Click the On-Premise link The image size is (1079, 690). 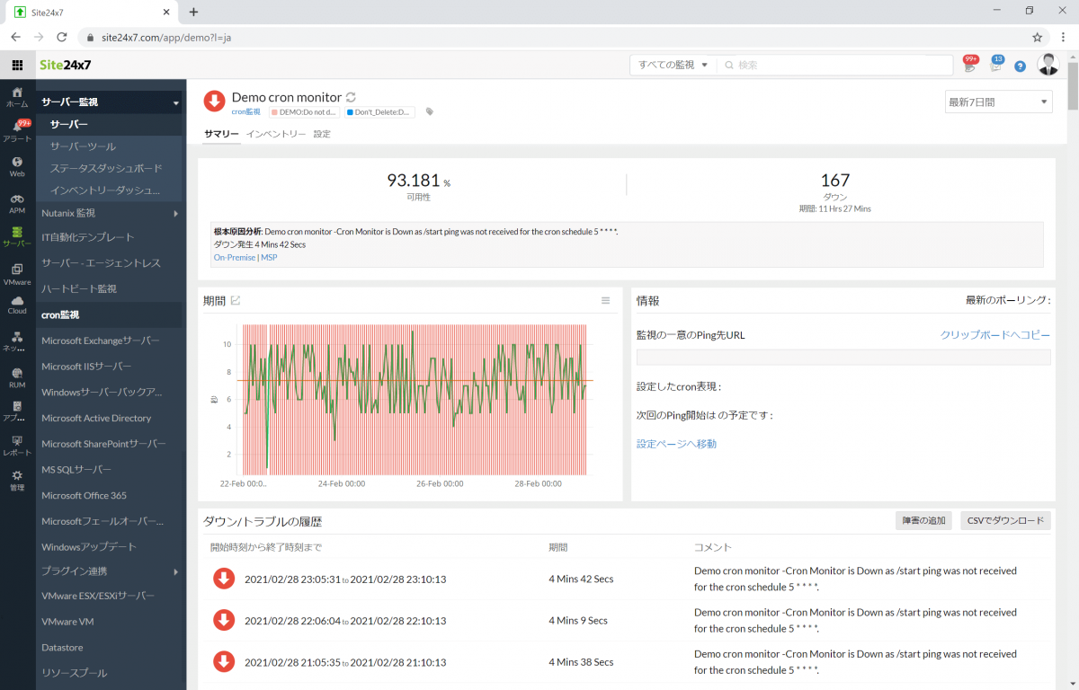point(235,258)
